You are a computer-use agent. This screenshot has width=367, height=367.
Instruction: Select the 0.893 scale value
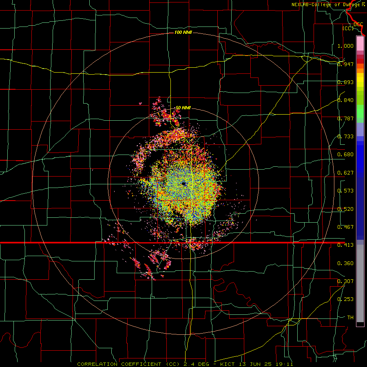345,82
